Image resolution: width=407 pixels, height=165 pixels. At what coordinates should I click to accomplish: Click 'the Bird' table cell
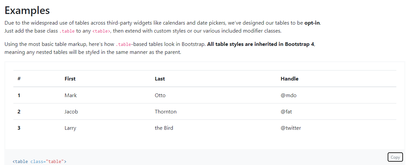click(x=164, y=128)
